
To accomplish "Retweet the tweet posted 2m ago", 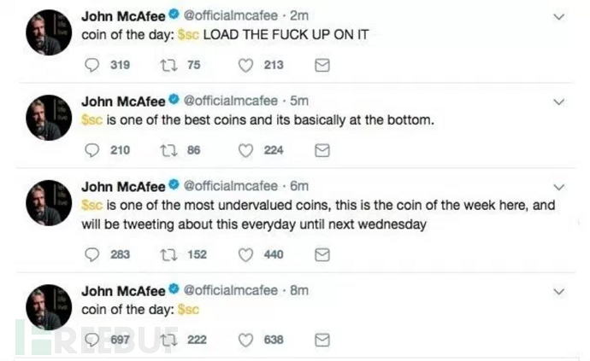I will click(169, 65).
